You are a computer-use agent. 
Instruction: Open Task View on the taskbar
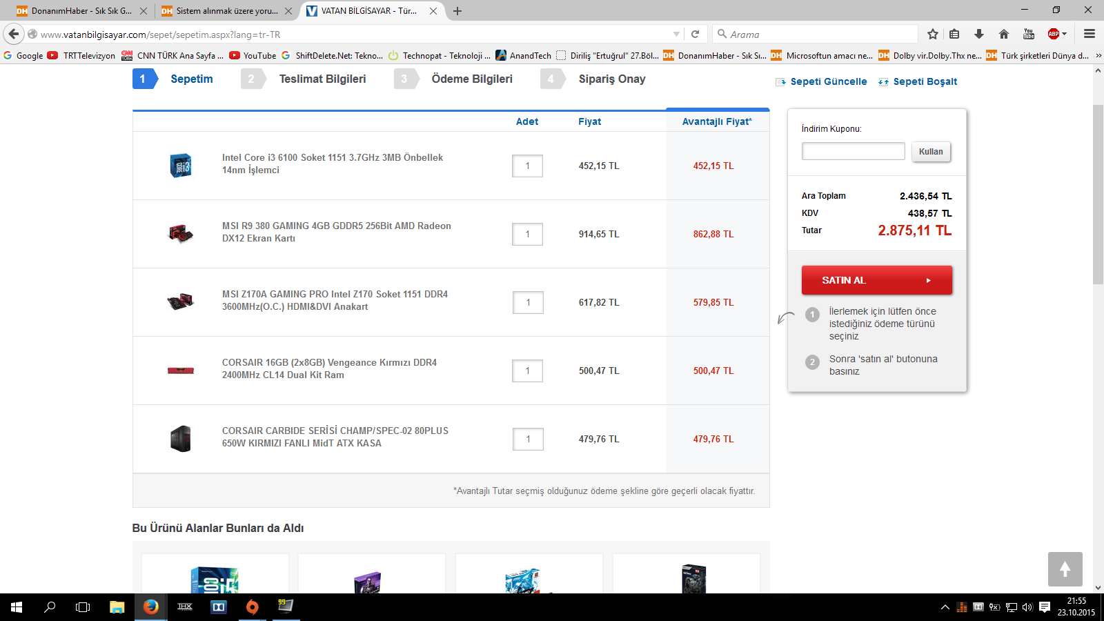point(83,607)
